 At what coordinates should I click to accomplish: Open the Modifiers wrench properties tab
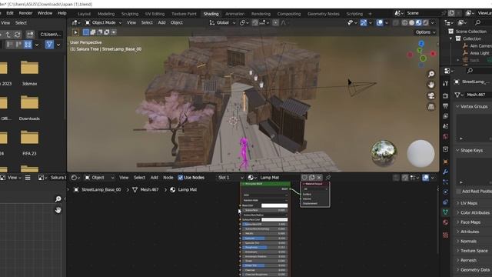pyautogui.click(x=446, y=172)
